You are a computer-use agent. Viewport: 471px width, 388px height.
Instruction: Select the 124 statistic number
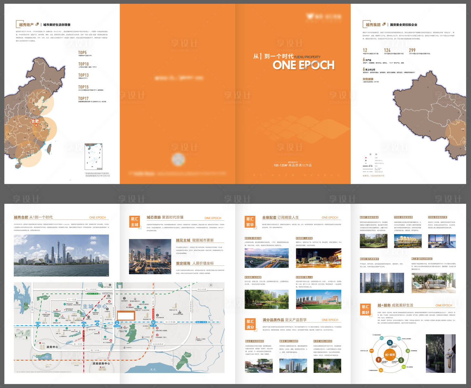[387, 50]
